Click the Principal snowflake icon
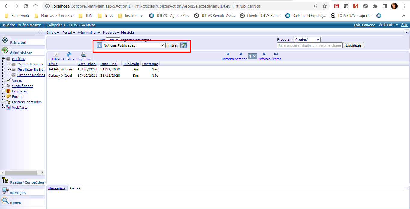This screenshot has height=209, width=410. [x=5, y=41]
